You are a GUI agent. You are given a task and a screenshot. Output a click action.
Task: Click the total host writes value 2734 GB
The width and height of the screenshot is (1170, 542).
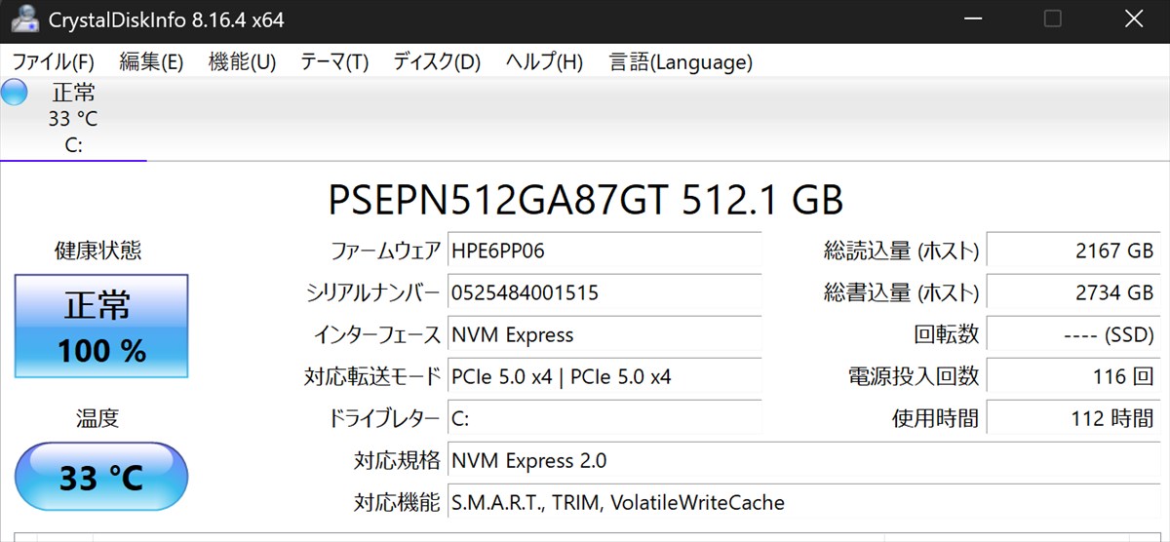1074,292
